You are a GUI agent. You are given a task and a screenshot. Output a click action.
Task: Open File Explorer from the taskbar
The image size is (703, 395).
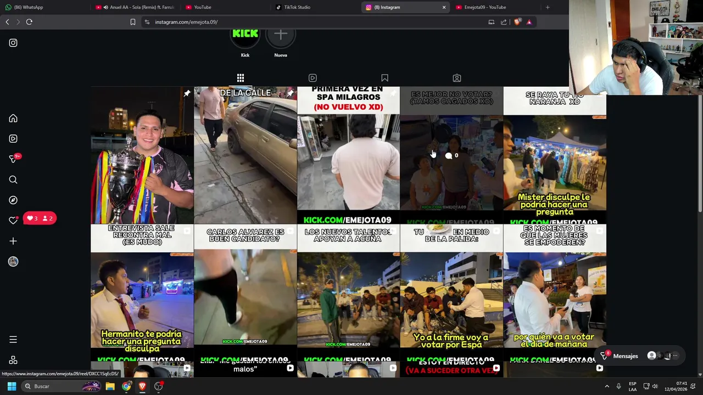tap(110, 386)
